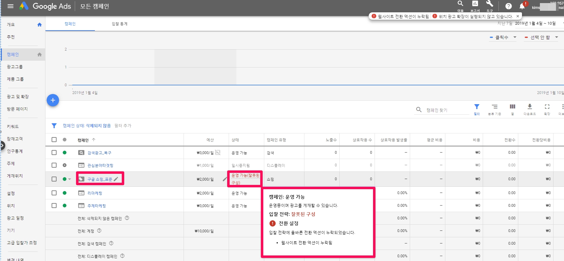Open the 주제타케팅 campaign link

tap(96, 206)
